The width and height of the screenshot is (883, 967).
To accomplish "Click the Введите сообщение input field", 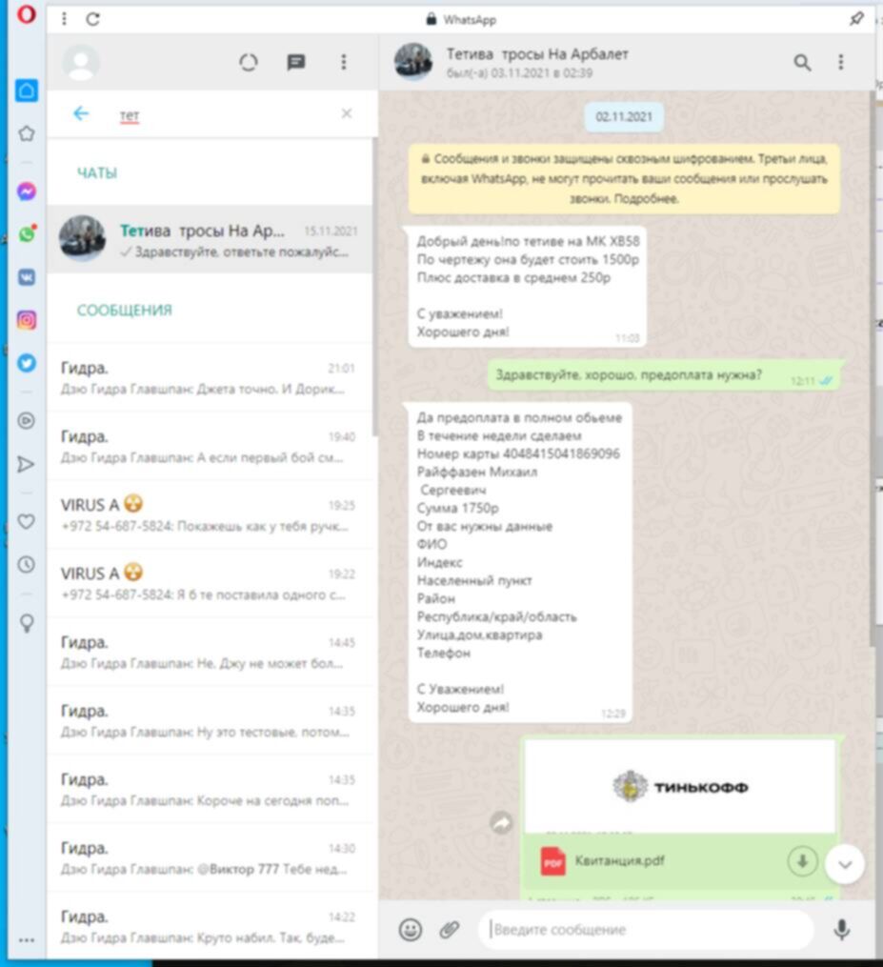I will [648, 930].
